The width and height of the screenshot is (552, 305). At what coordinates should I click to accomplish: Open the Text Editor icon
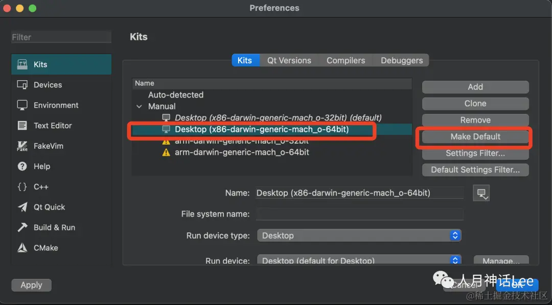(x=22, y=126)
